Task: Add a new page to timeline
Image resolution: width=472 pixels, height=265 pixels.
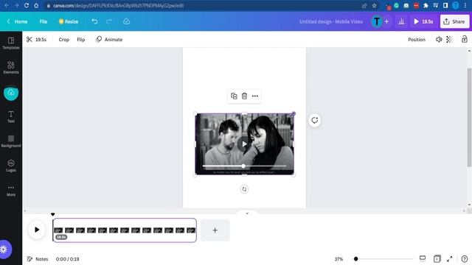Action: point(215,230)
